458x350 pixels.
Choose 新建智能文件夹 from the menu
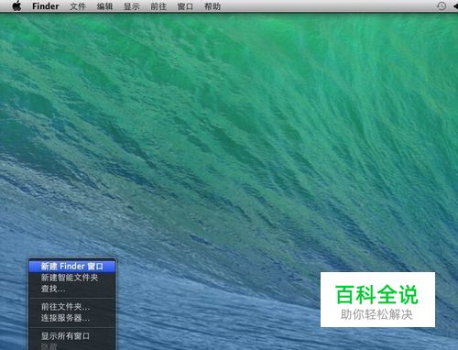[x=72, y=278]
